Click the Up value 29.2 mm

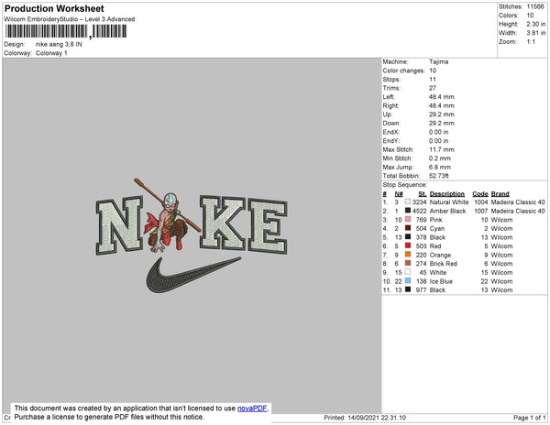[x=442, y=114]
